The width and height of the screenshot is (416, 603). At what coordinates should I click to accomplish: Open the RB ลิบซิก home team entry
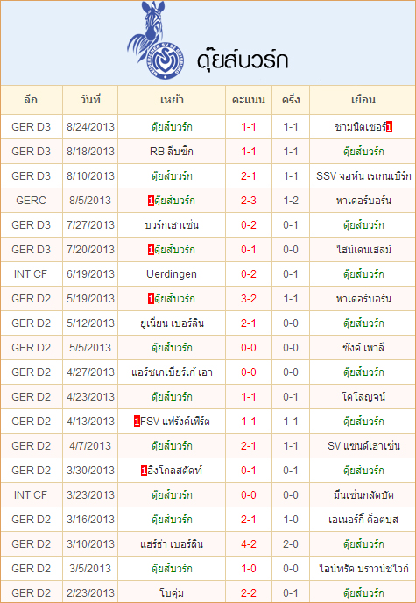click(172, 152)
